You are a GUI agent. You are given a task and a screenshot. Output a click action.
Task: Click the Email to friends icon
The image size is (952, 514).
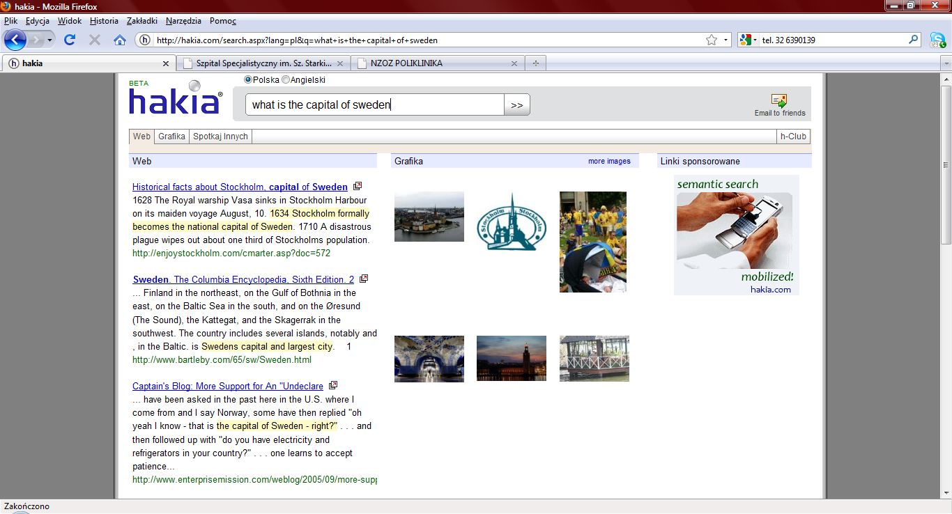[779, 100]
